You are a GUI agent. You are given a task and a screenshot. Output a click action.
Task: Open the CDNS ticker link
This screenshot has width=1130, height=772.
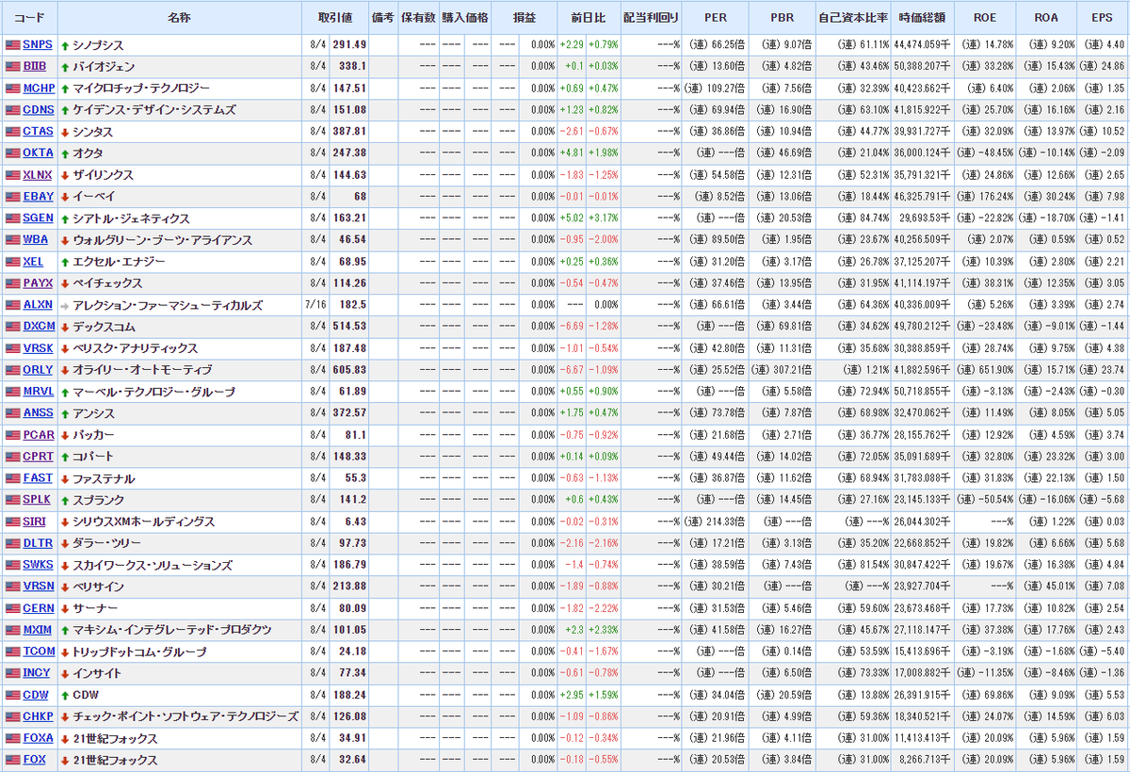39,110
